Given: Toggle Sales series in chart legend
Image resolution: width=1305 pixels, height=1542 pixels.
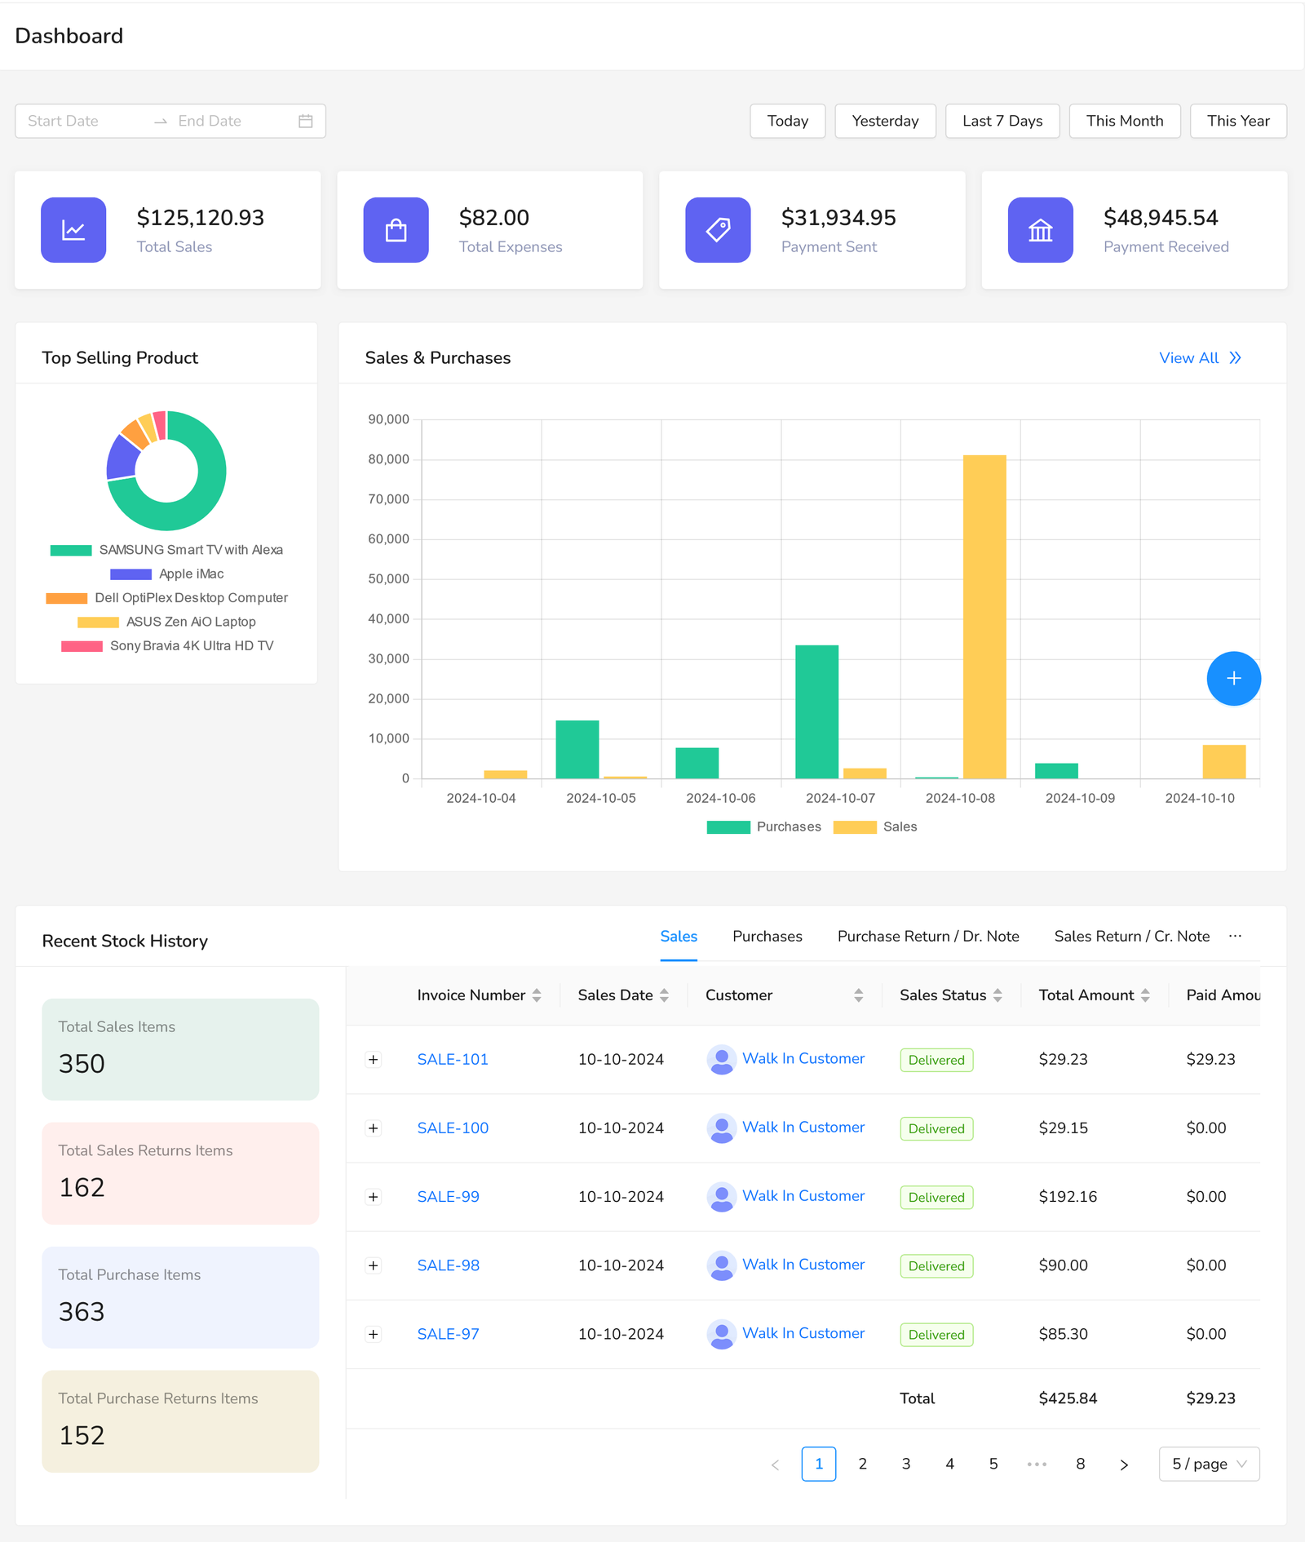Looking at the screenshot, I should tap(875, 826).
